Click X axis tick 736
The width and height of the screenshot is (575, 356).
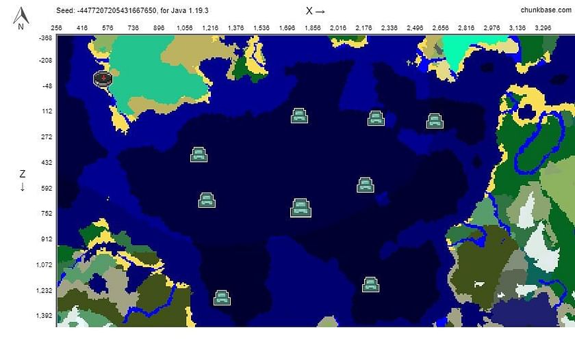coord(133,28)
